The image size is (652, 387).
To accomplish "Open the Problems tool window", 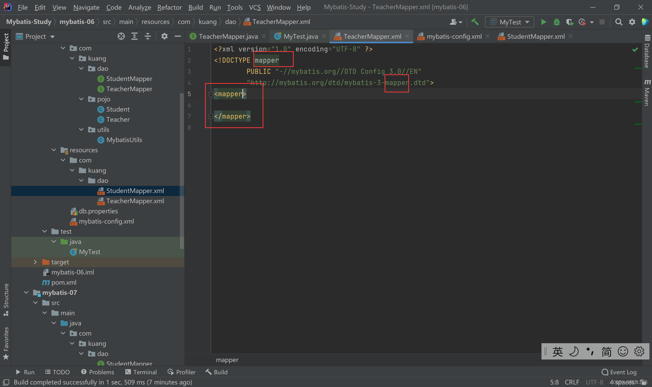I will pos(98,372).
